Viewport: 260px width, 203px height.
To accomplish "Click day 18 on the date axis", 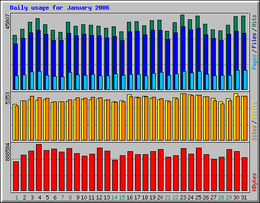I will 145,197.
